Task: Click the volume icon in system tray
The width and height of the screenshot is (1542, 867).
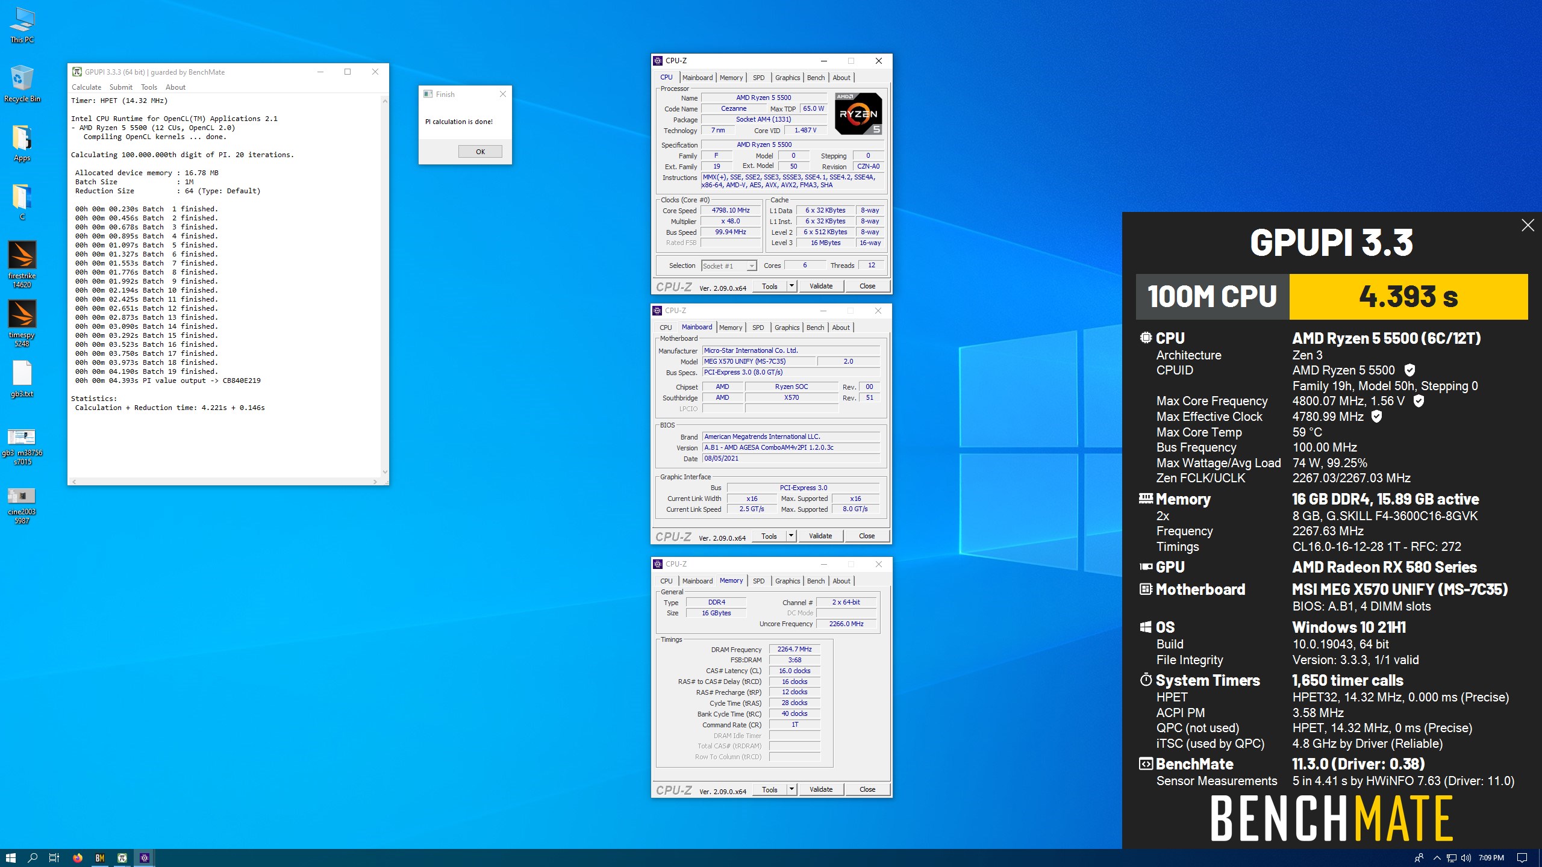Action: tap(1466, 858)
